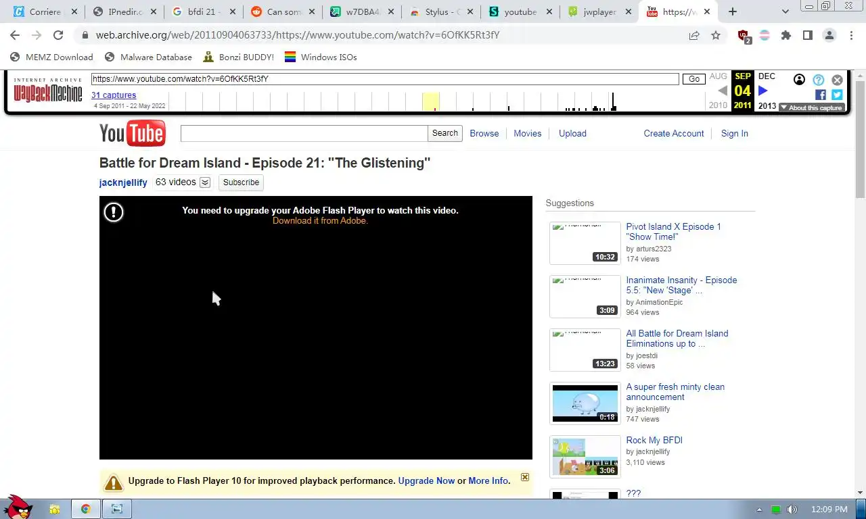Toggle the browser side panel icon

(x=807, y=35)
